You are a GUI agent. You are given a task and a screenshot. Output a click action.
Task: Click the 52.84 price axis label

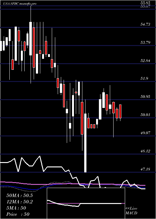(x=145, y=61)
